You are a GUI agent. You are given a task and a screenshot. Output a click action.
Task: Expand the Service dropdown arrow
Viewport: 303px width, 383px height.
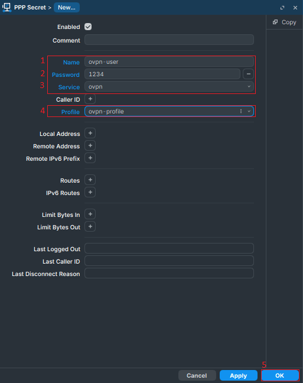point(249,86)
